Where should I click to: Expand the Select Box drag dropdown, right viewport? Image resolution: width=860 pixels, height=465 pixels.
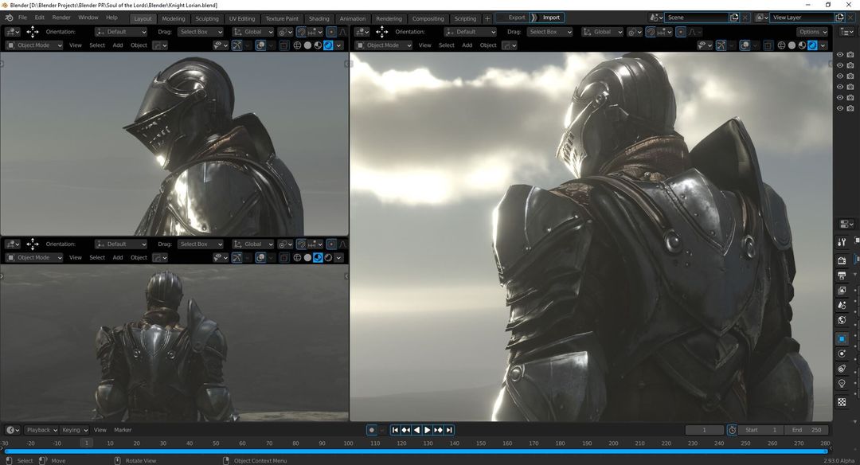pyautogui.click(x=549, y=32)
